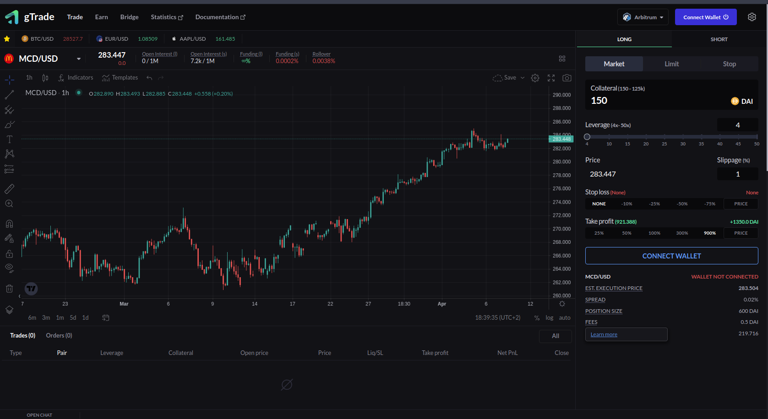Choose stop loss NONE option
Image resolution: width=768 pixels, height=419 pixels.
coord(599,204)
